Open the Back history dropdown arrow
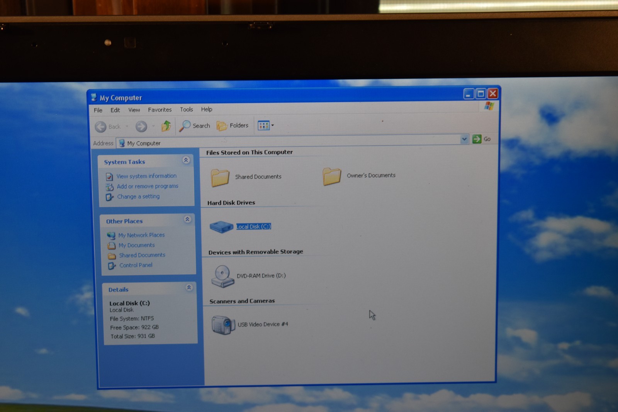618x412 pixels. click(x=127, y=126)
